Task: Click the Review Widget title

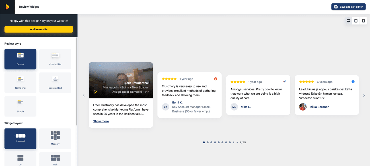Action: tap(29, 7)
